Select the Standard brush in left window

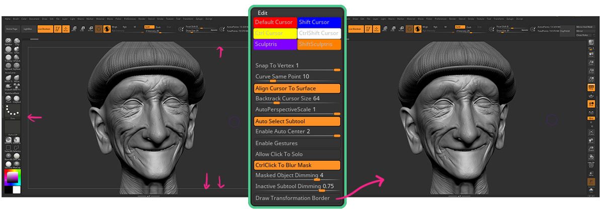coord(9,42)
